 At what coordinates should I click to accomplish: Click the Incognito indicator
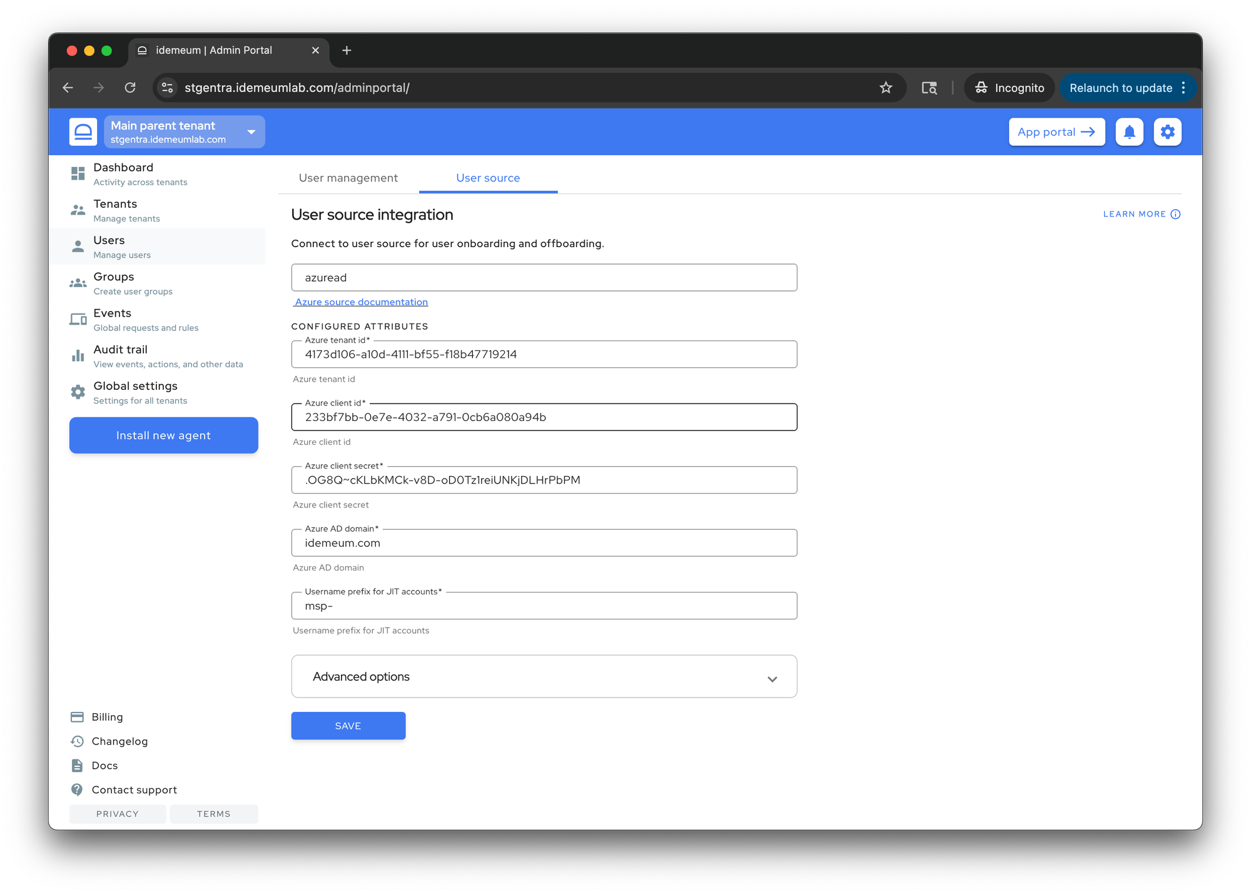tap(1010, 88)
